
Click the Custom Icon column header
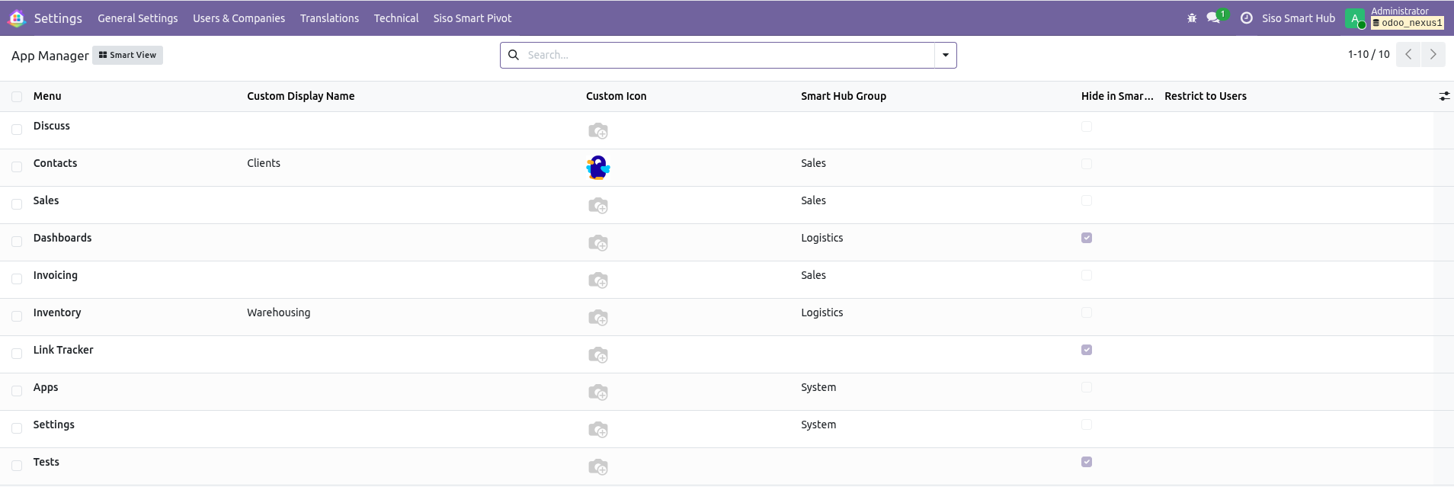point(616,96)
